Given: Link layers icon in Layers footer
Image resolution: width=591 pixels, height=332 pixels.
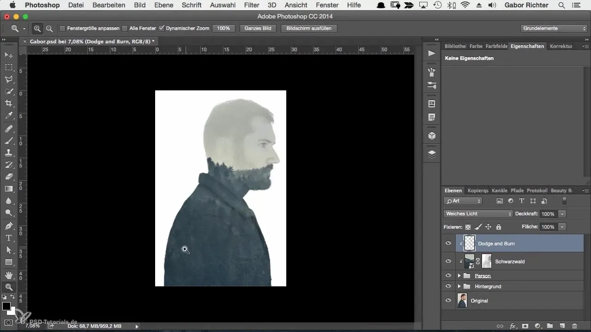Looking at the screenshot, I should coord(500,326).
